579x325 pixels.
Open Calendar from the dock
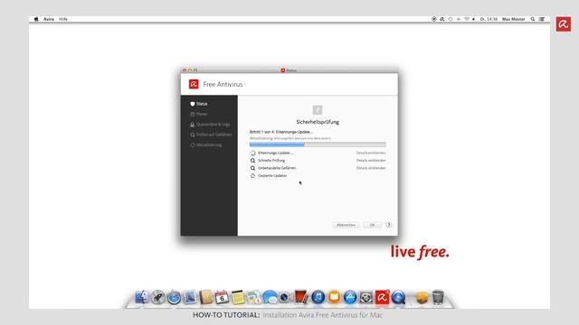(x=222, y=297)
